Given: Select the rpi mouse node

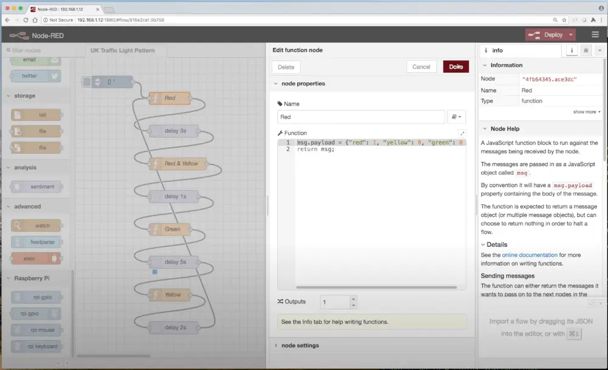Looking at the screenshot, I should point(36,330).
